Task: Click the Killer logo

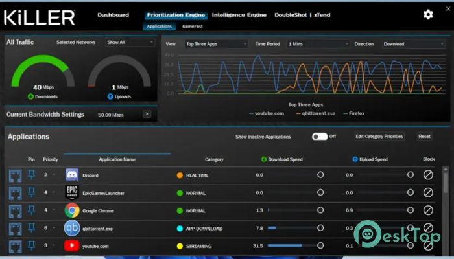Action: (x=40, y=17)
